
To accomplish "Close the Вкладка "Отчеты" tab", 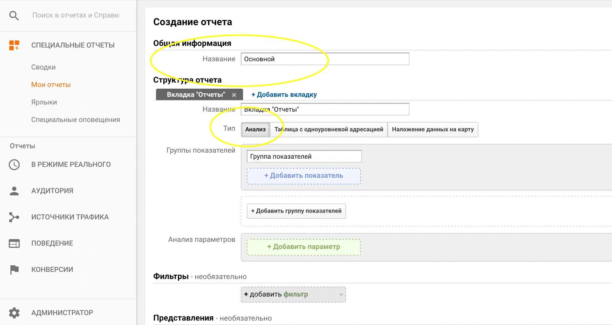I will [234, 95].
